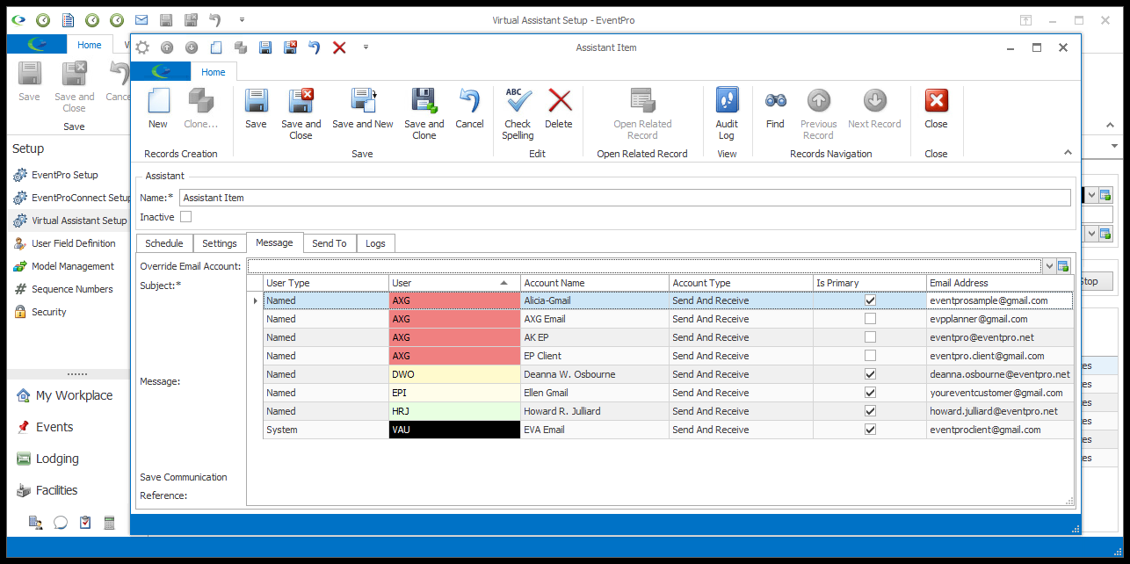1130x564 pixels.
Task: Open Security in the Setup sidebar
Action: click(x=40, y=312)
